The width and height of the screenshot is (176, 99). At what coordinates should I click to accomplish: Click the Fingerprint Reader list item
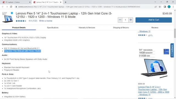point(12,70)
